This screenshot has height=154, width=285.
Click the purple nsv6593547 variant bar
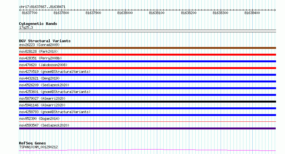[x=147, y=128]
